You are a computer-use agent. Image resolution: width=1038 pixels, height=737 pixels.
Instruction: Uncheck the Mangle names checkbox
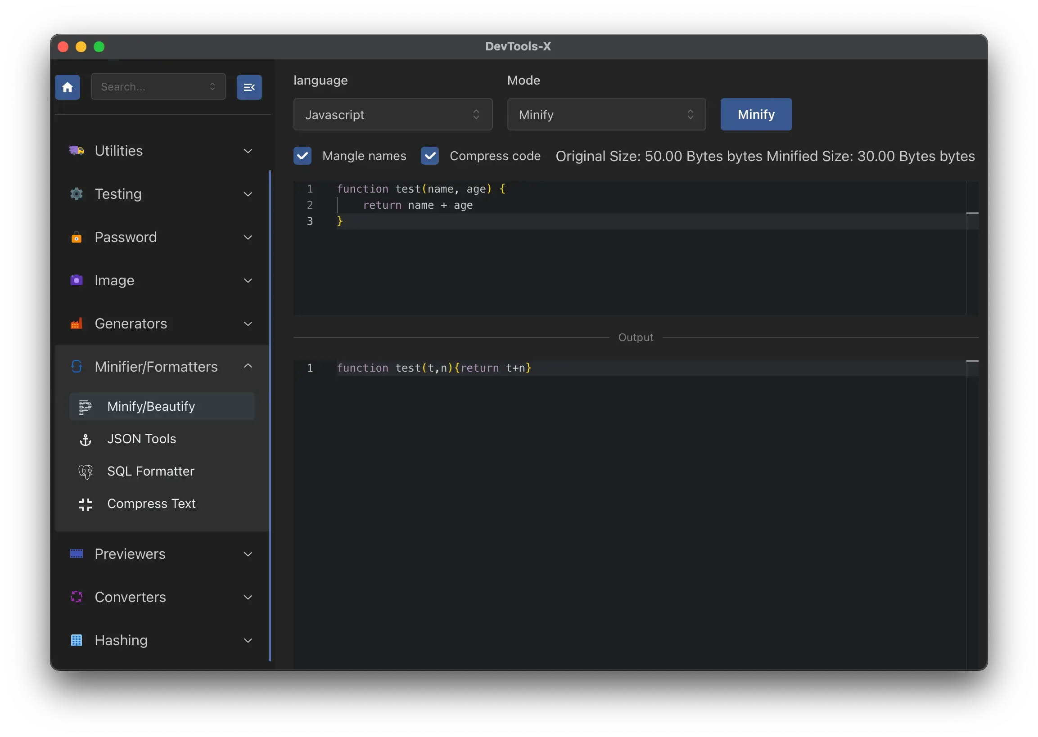pos(302,156)
